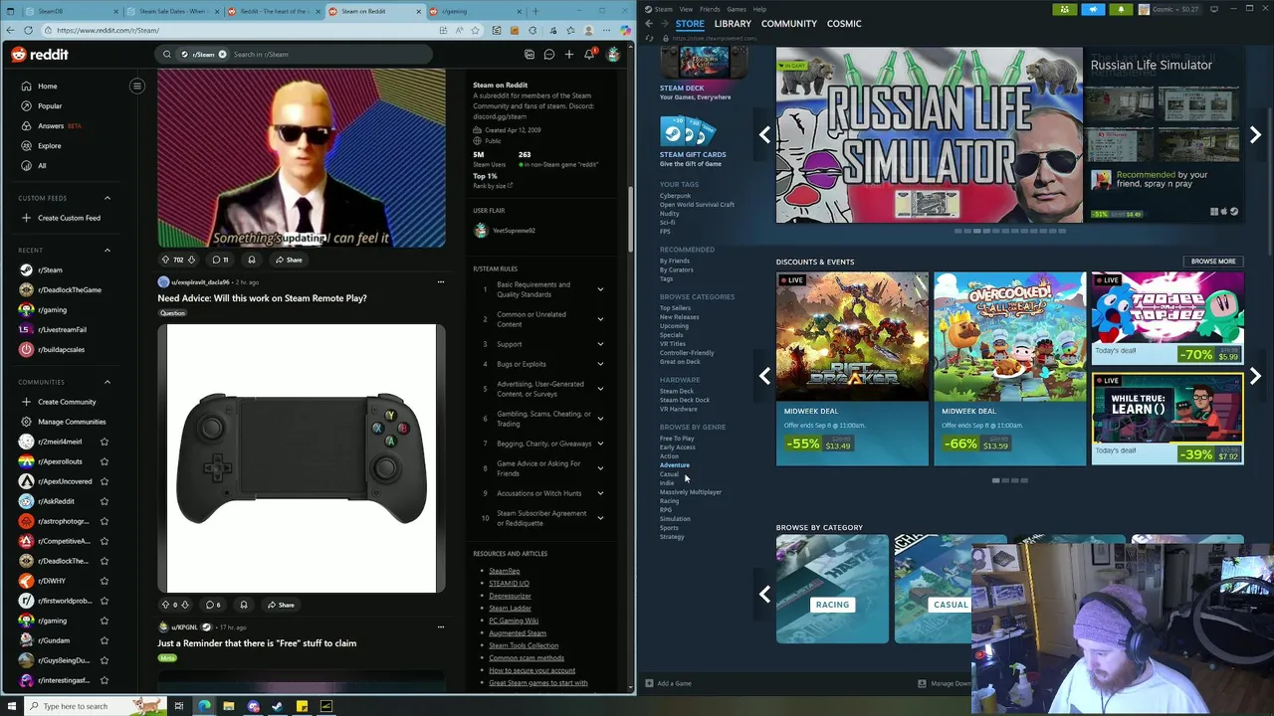The width and height of the screenshot is (1274, 716).
Task: Expand rule 3 Support
Action: [600, 344]
